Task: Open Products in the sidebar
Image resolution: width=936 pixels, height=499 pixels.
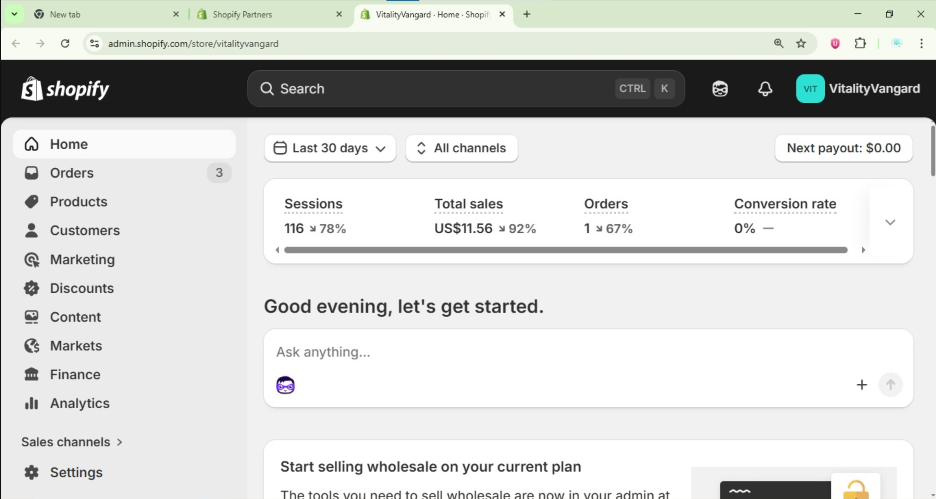Action: [124, 202]
